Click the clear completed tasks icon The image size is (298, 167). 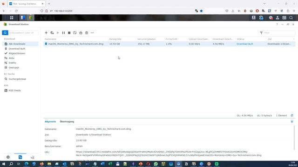(81, 33)
